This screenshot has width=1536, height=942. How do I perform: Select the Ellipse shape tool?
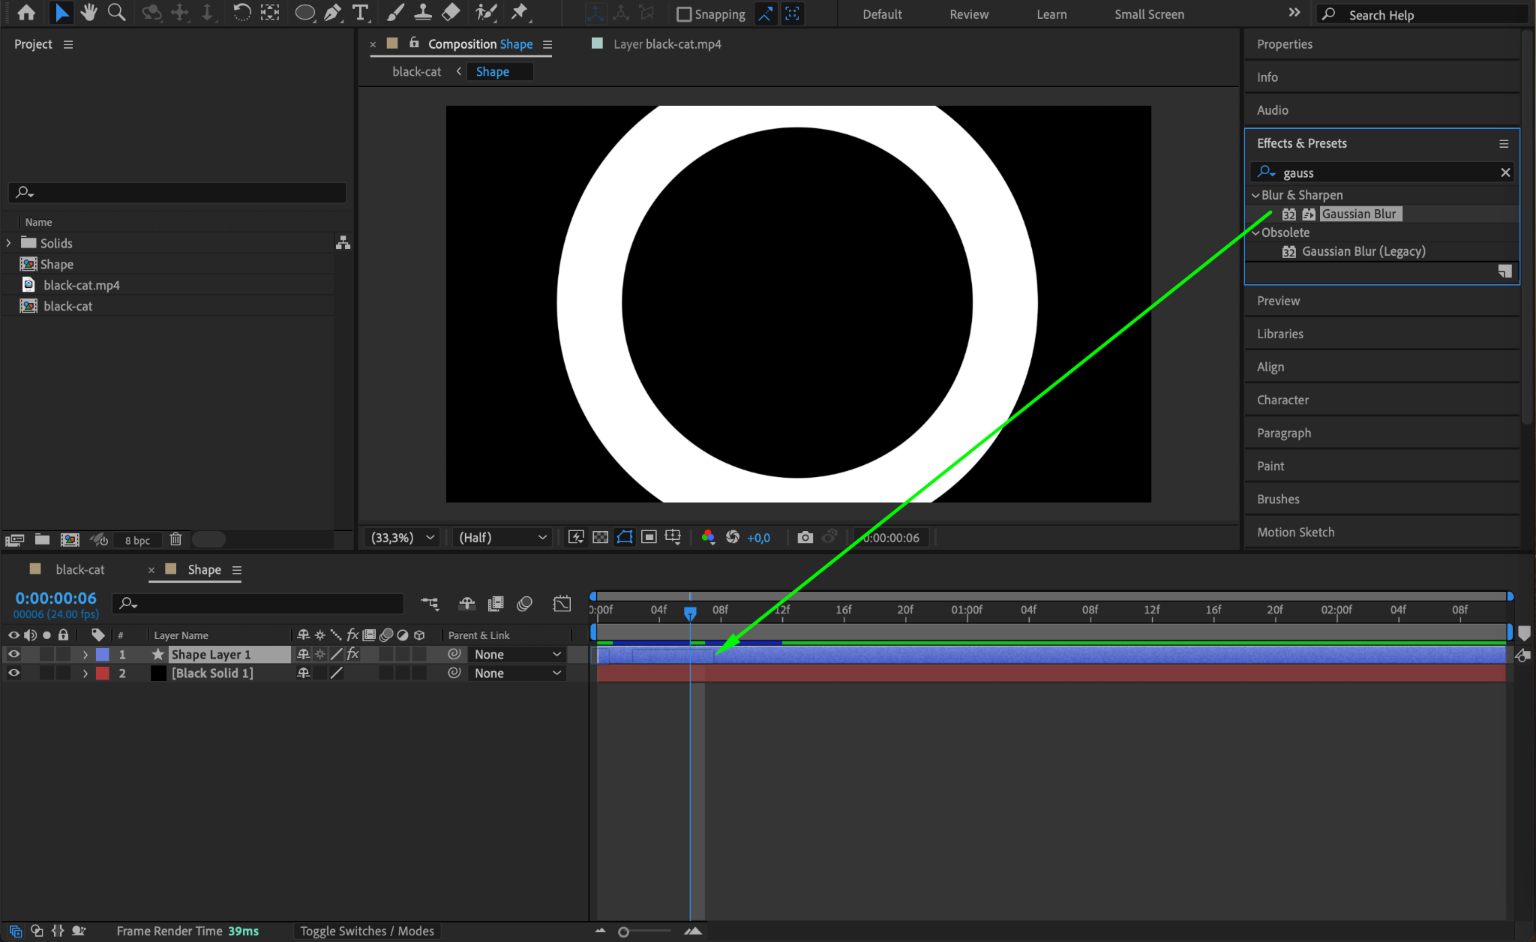coord(304,13)
